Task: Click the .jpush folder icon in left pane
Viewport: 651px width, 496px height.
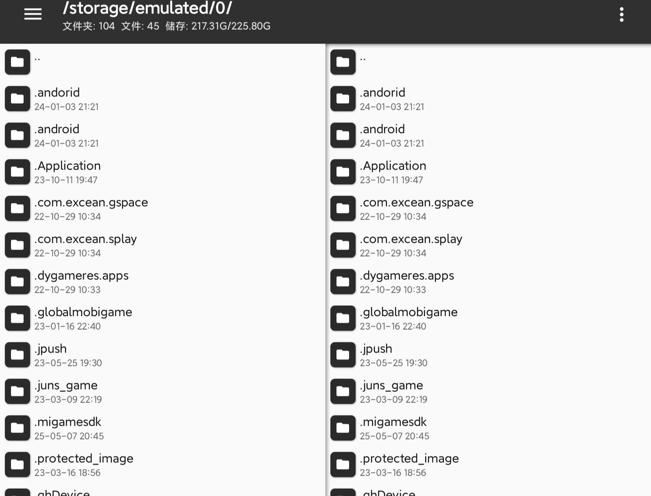Action: 17,355
